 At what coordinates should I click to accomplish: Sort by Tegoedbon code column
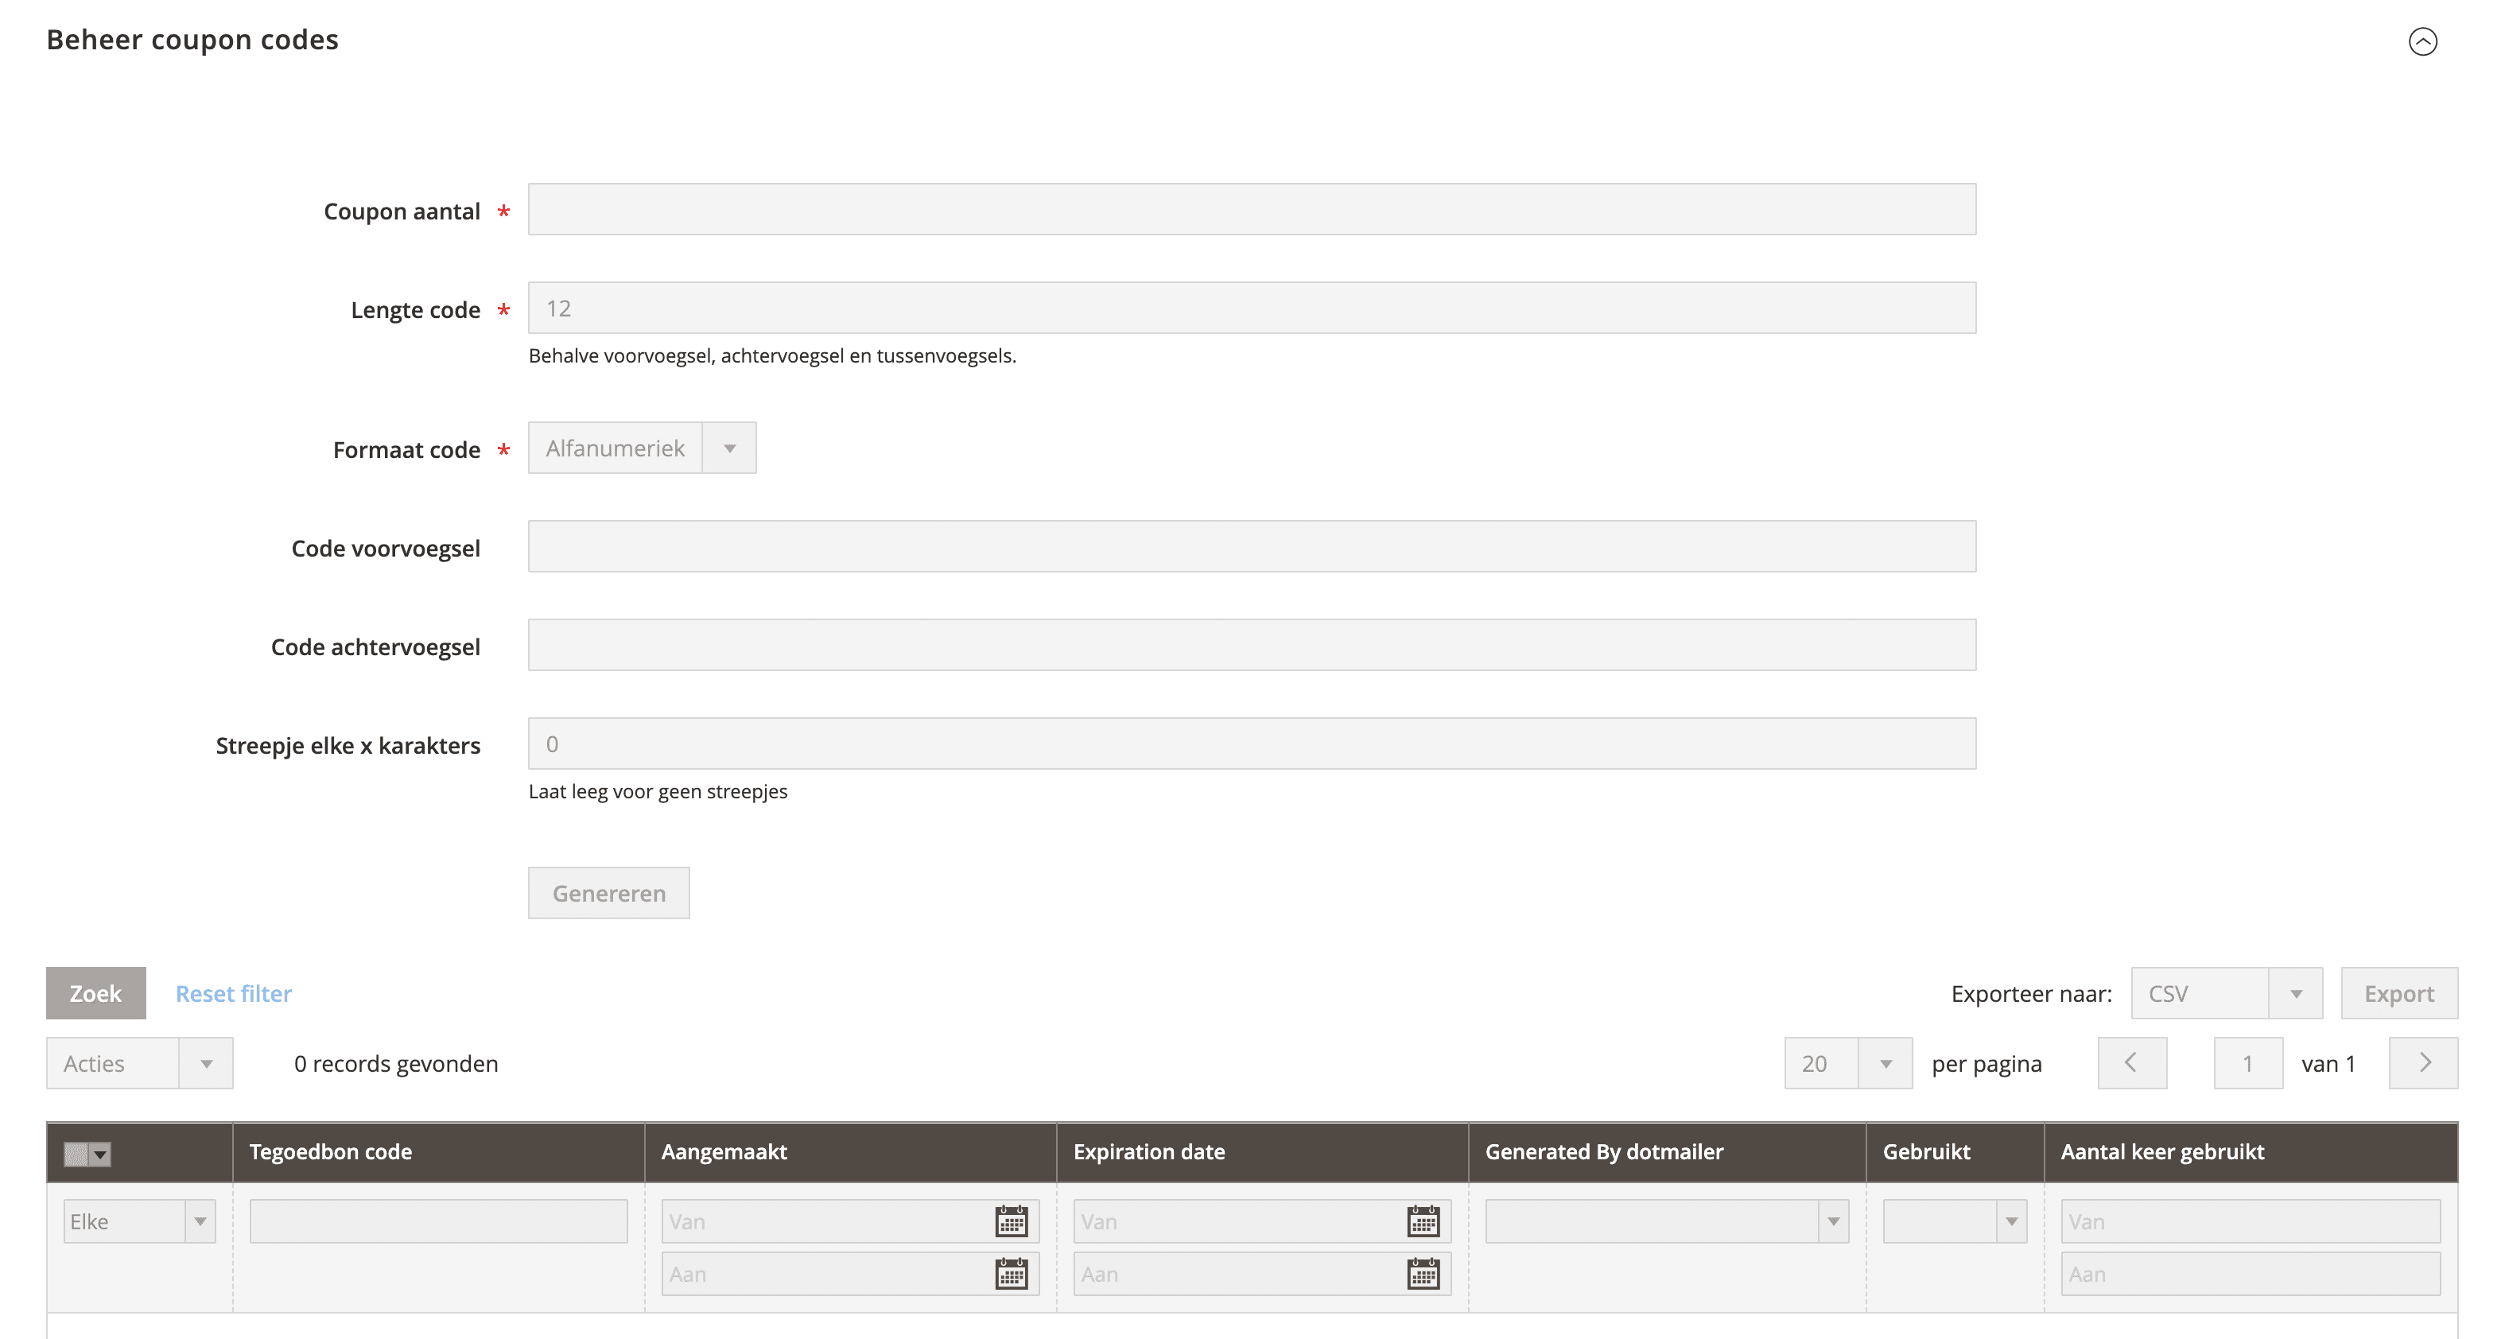coord(437,1152)
